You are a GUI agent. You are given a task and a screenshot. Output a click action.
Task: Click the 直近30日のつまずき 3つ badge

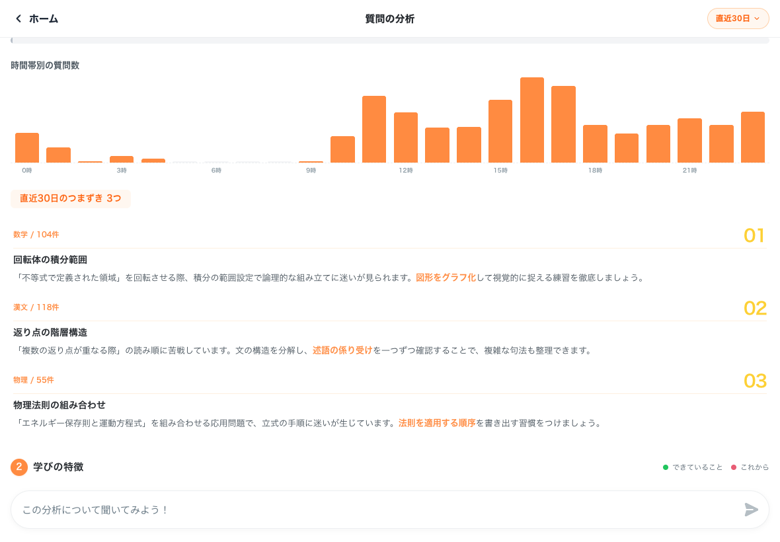[70, 198]
